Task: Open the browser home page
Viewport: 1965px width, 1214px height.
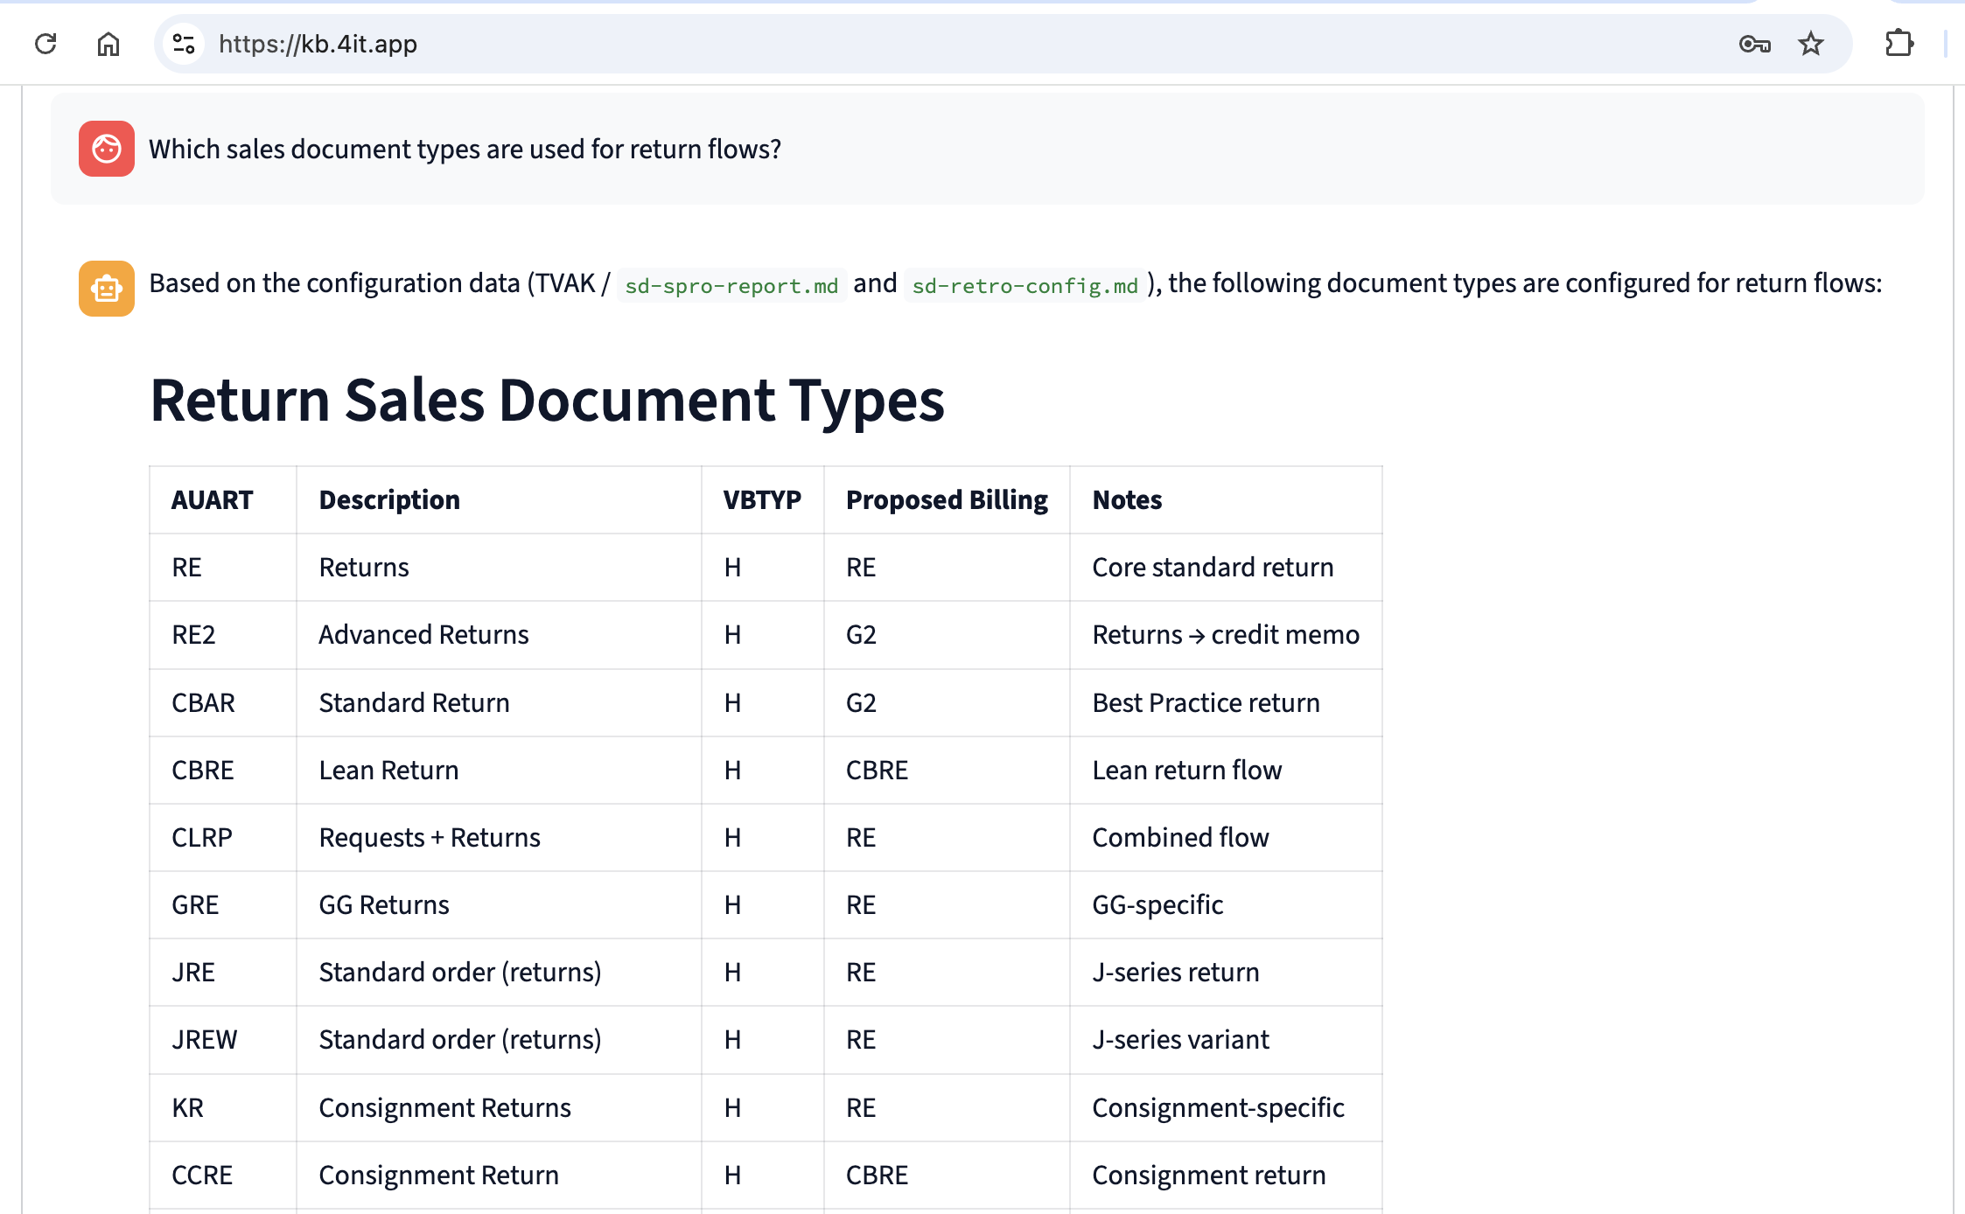Action: click(x=108, y=43)
